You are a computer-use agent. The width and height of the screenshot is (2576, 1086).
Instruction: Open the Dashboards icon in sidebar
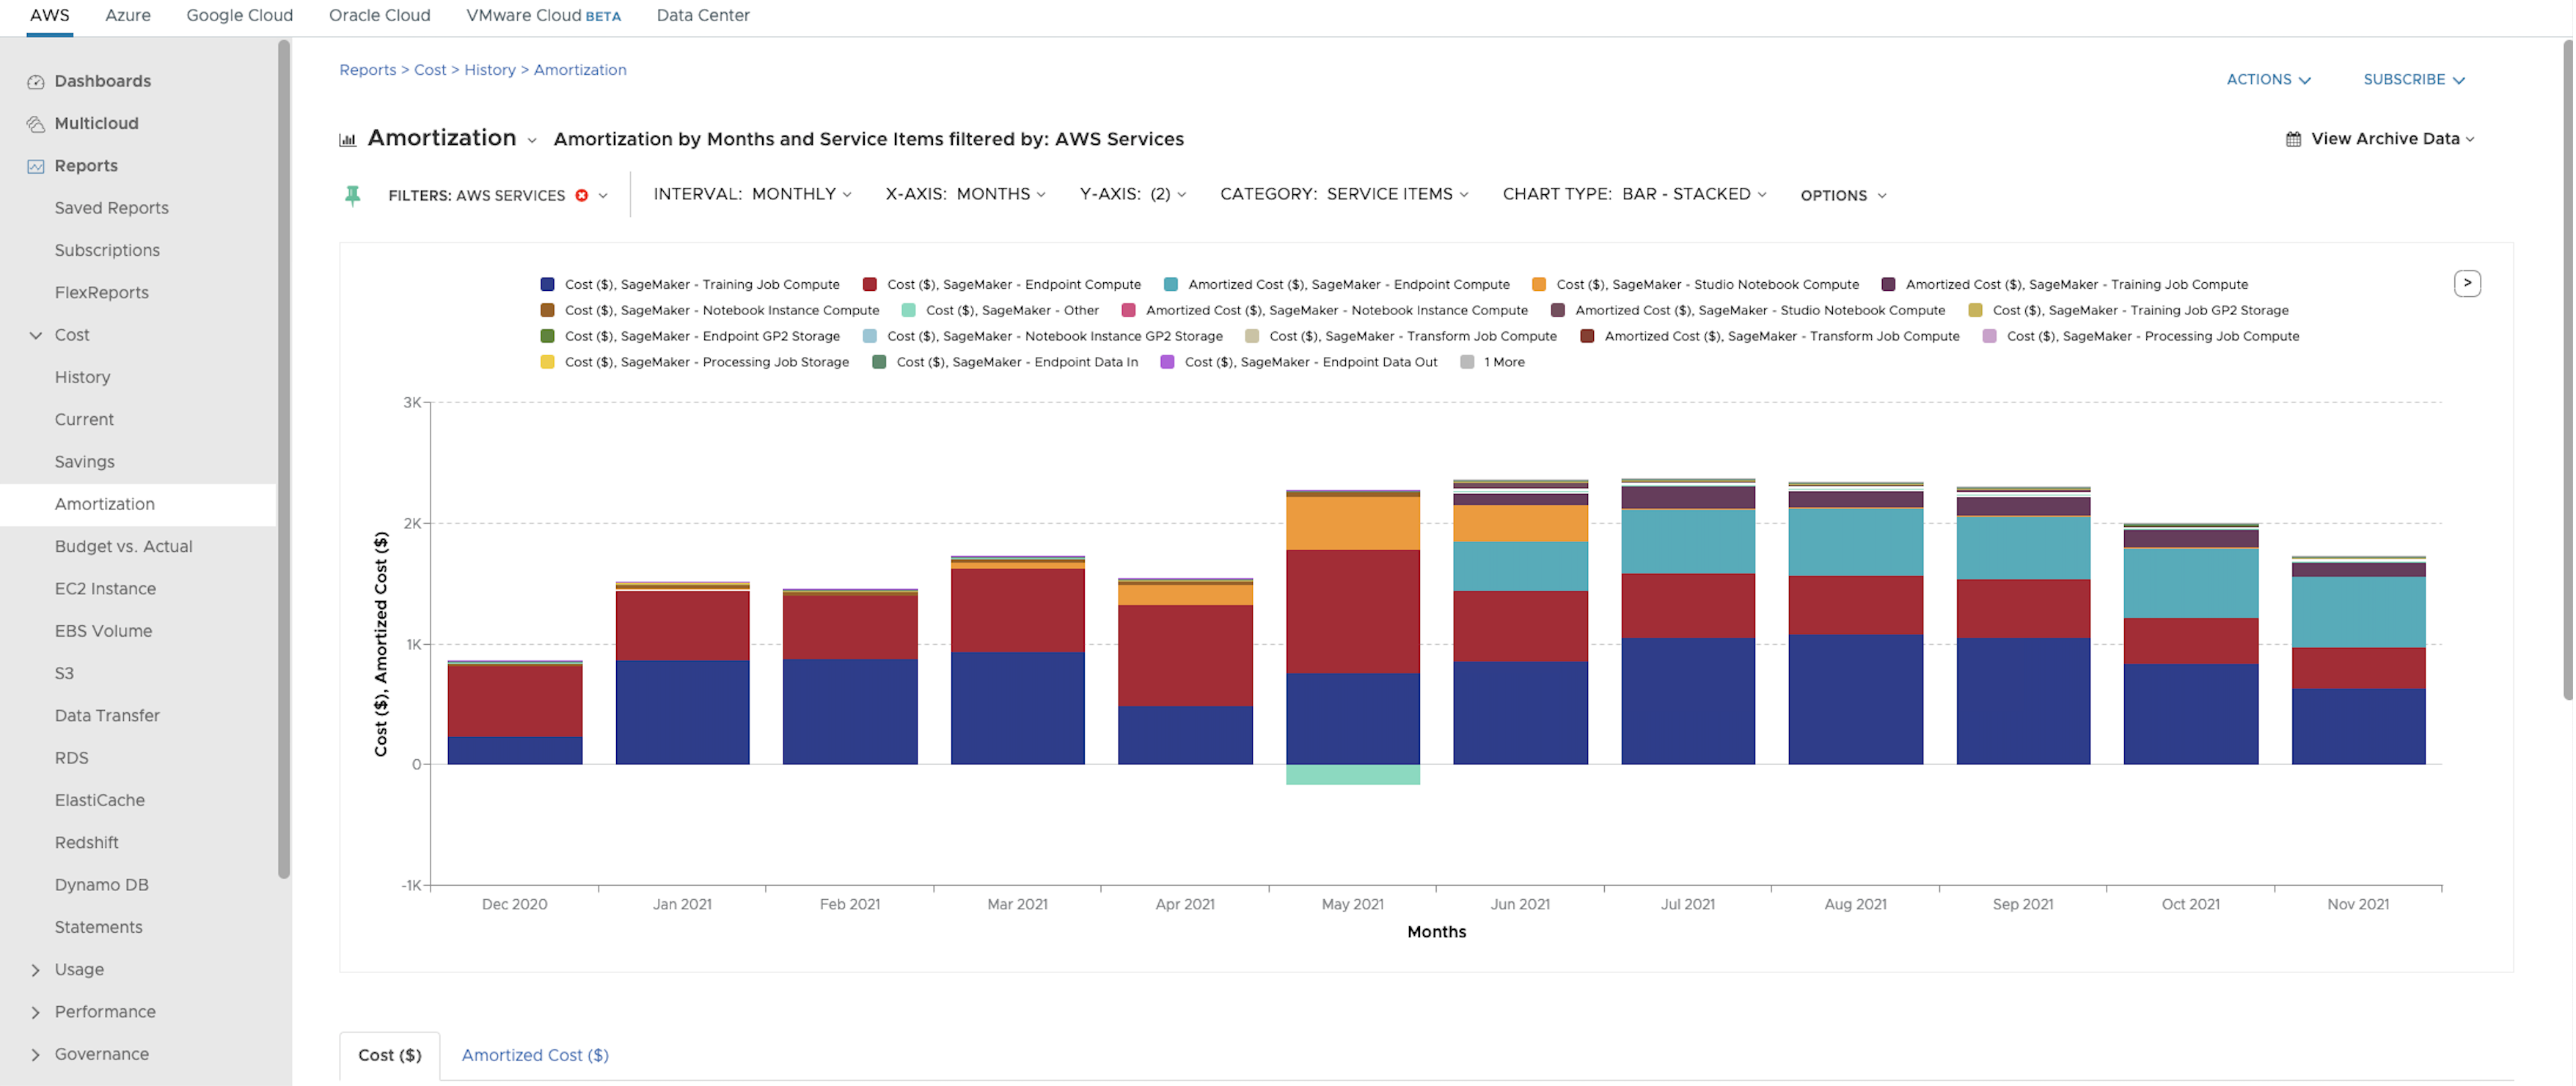click(x=35, y=81)
